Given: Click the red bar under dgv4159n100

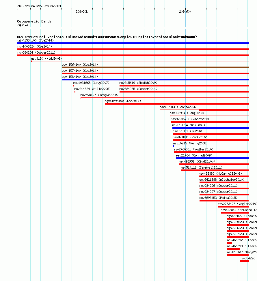Looking at the screenshot, I should (177, 104).
